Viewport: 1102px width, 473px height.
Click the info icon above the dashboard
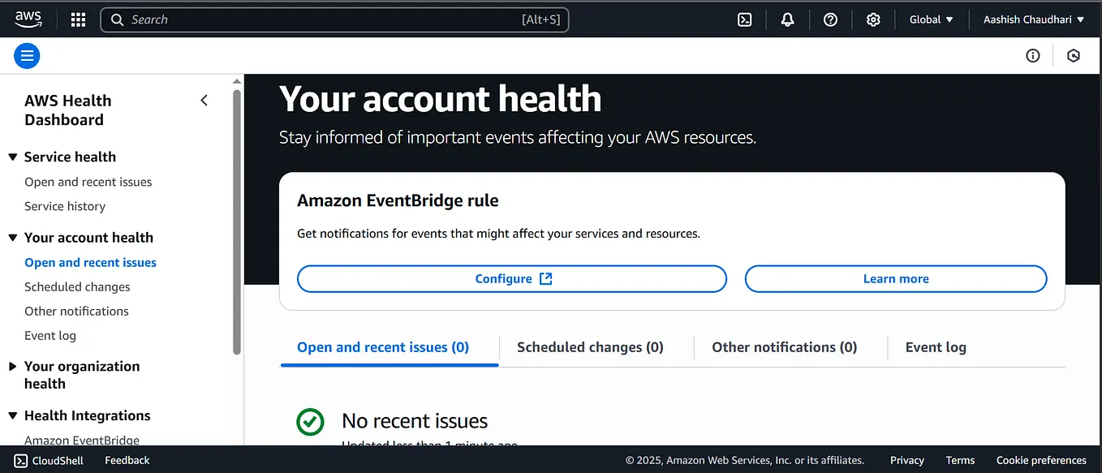click(1032, 55)
